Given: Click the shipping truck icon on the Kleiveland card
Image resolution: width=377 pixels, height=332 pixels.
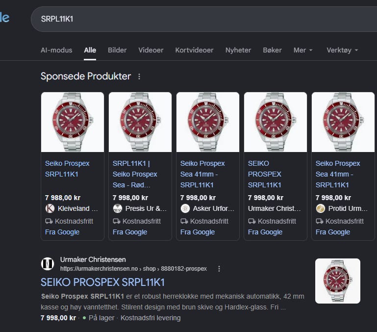Looking at the screenshot, I should pyautogui.click(x=49, y=221).
